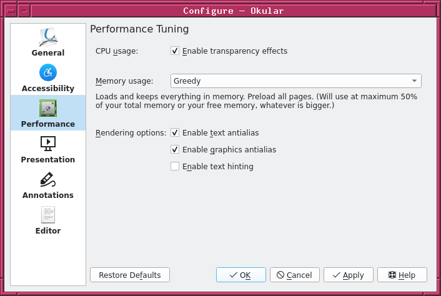Open the General settings icon

point(48,37)
